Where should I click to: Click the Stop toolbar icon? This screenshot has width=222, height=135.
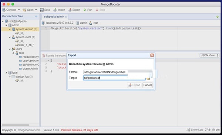97,10
